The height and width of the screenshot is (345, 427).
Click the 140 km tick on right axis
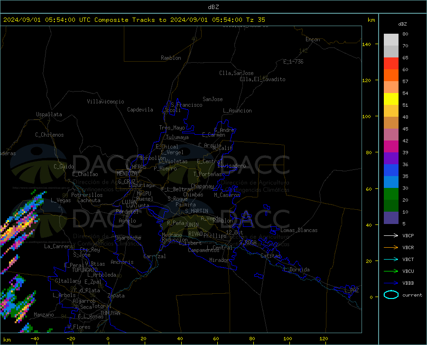point(367,44)
